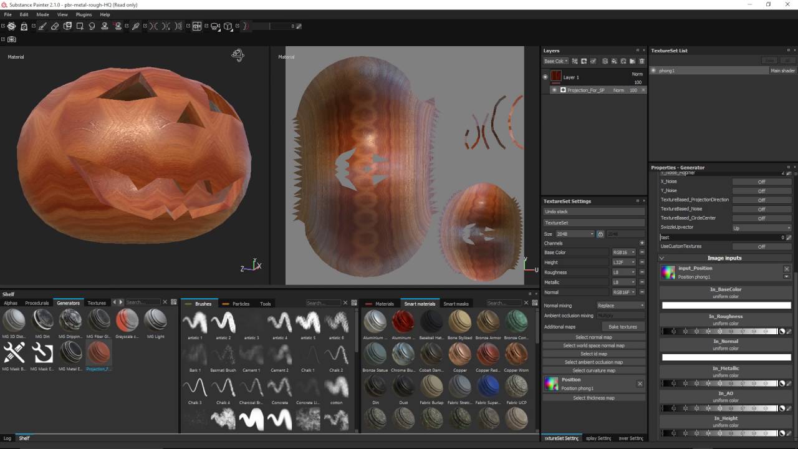Toggle perspective cube view icon
The image size is (798, 449).
[x=228, y=26]
